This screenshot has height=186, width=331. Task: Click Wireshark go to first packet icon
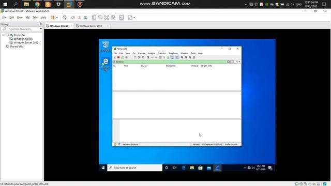tap(164, 57)
